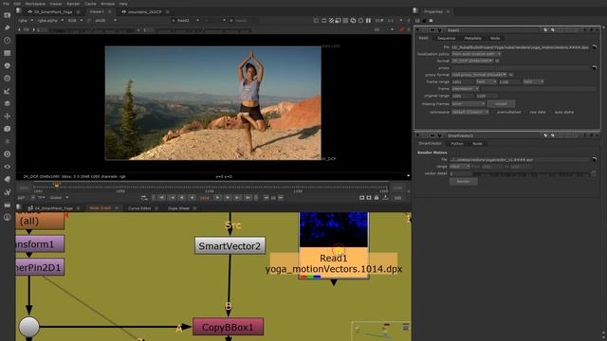Open the viewer A input Read1 dropdown

(x=186, y=21)
